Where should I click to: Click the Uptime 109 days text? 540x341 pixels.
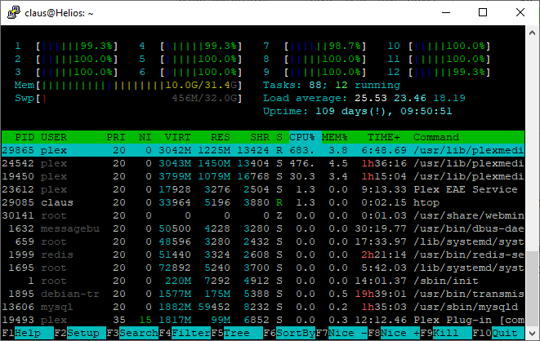tap(358, 111)
